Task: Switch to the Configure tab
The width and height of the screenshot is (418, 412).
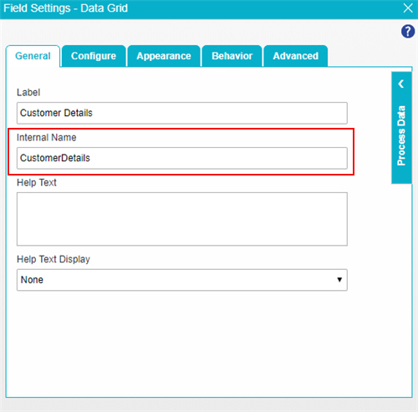Action: (94, 56)
